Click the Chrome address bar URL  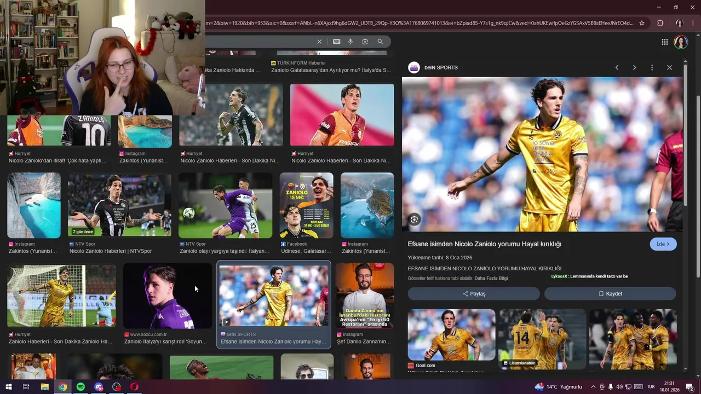419,23
